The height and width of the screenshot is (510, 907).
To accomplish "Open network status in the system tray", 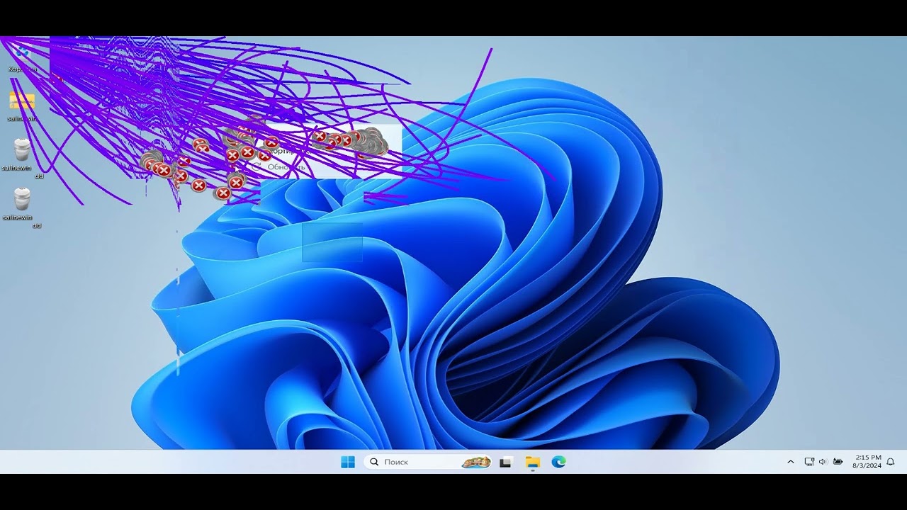I will (x=809, y=462).
